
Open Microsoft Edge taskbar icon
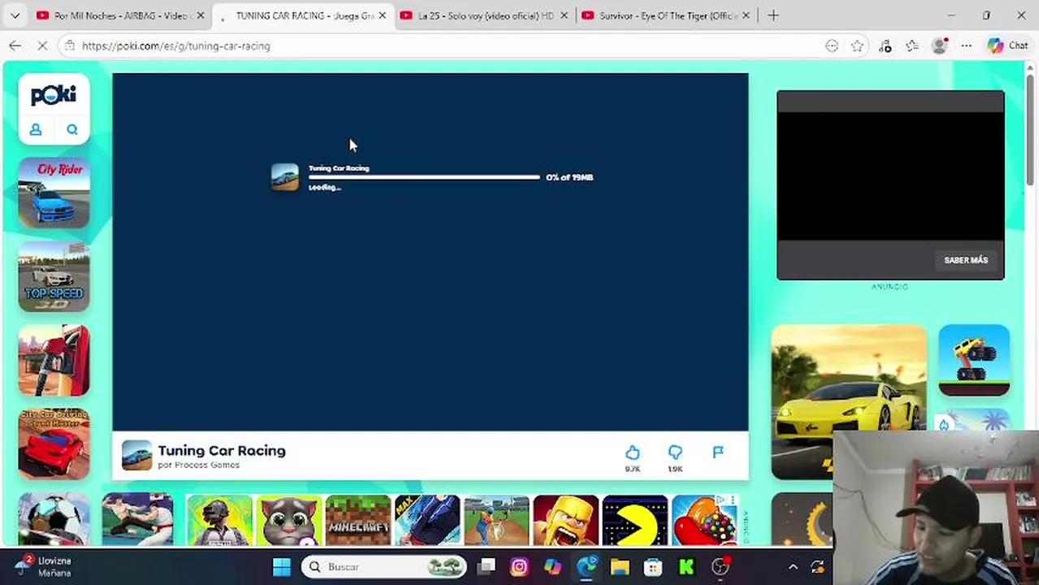pos(586,566)
